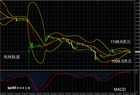Image resolution: width=140 pixels, height=95 pixels.
Task: Click the MACD red signal line's lowest point
Action: (39, 91)
